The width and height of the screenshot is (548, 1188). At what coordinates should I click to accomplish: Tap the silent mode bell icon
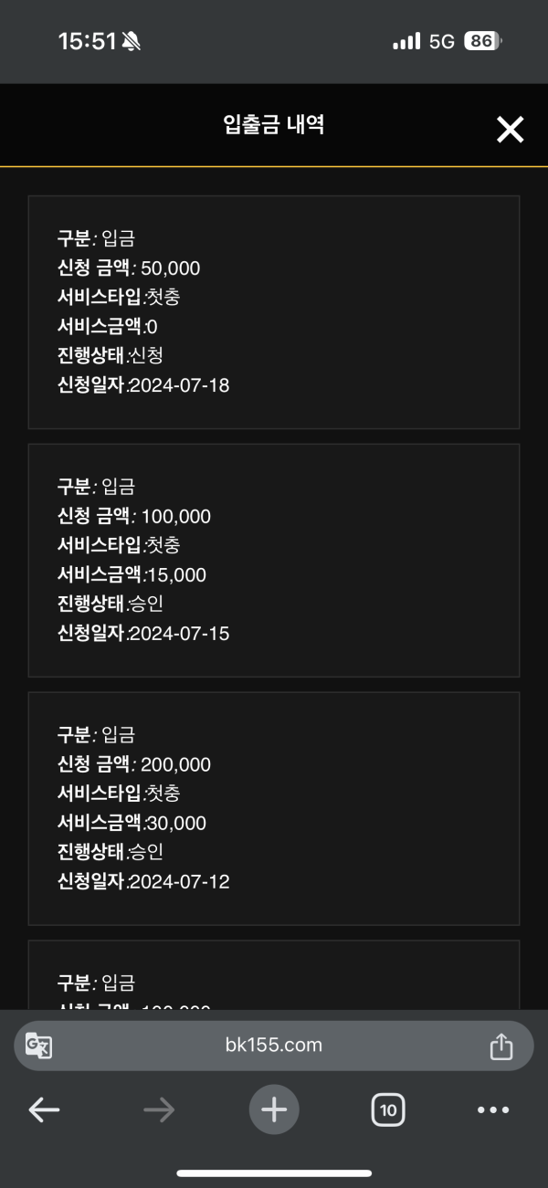click(x=132, y=41)
